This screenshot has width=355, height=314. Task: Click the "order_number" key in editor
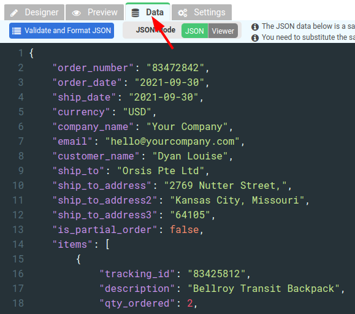93,67
